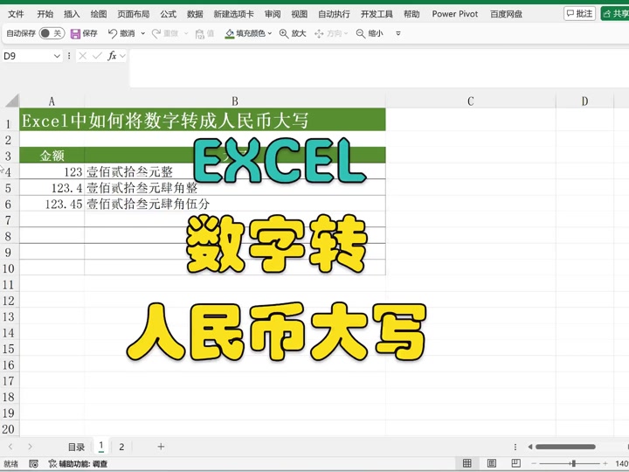
Task: Open the Power Pivot tab
Action: pos(455,14)
